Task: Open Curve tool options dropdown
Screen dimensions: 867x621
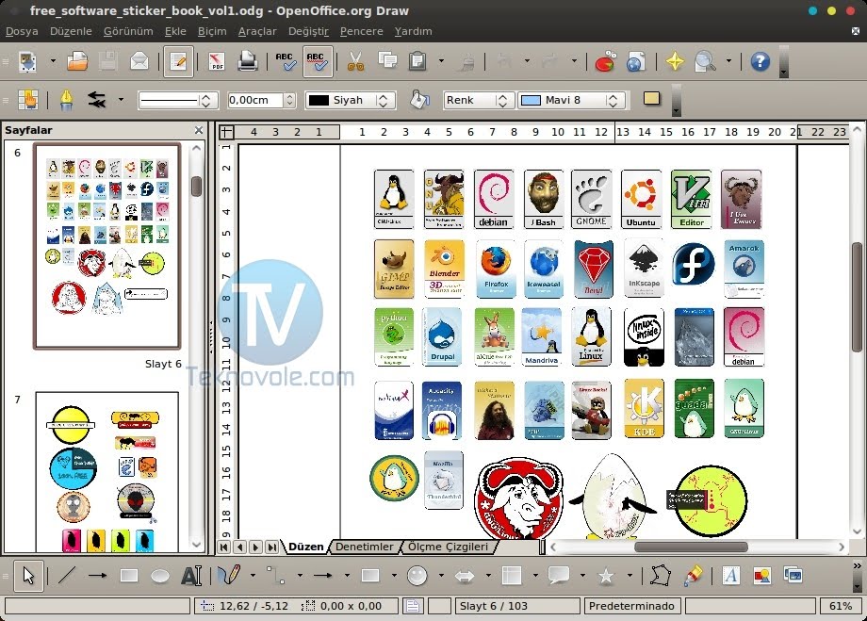Action: (x=253, y=576)
